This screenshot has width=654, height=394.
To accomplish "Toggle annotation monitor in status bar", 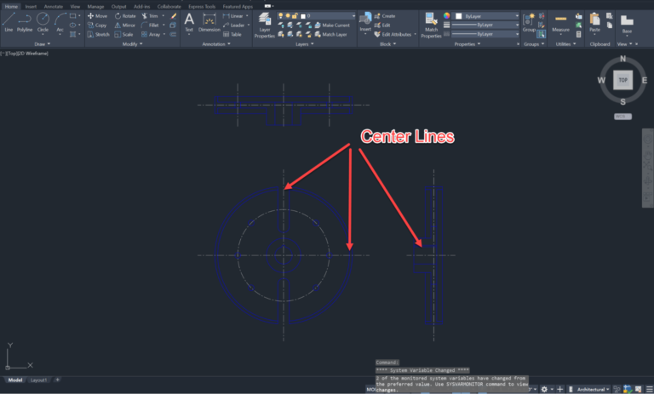I will 559,389.
